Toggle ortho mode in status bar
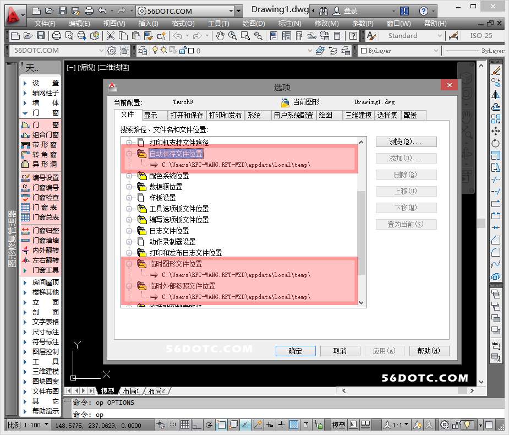This screenshot has width=509, height=435. coord(197,425)
